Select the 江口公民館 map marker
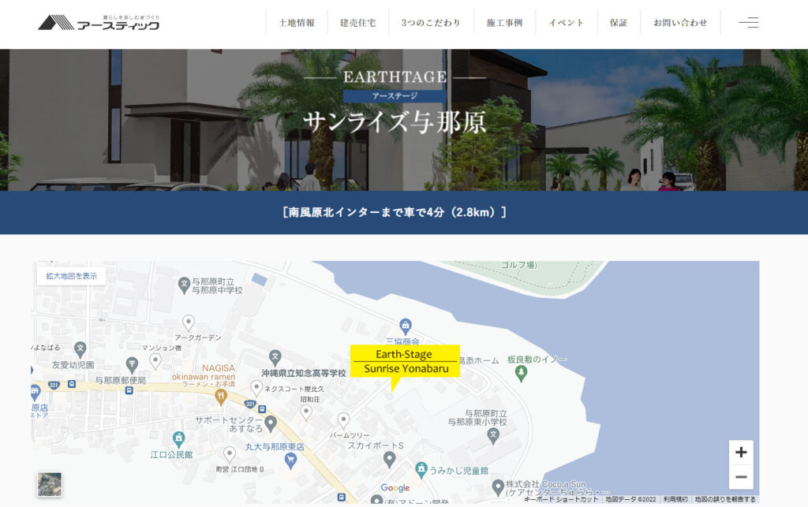808x507 pixels. click(179, 438)
